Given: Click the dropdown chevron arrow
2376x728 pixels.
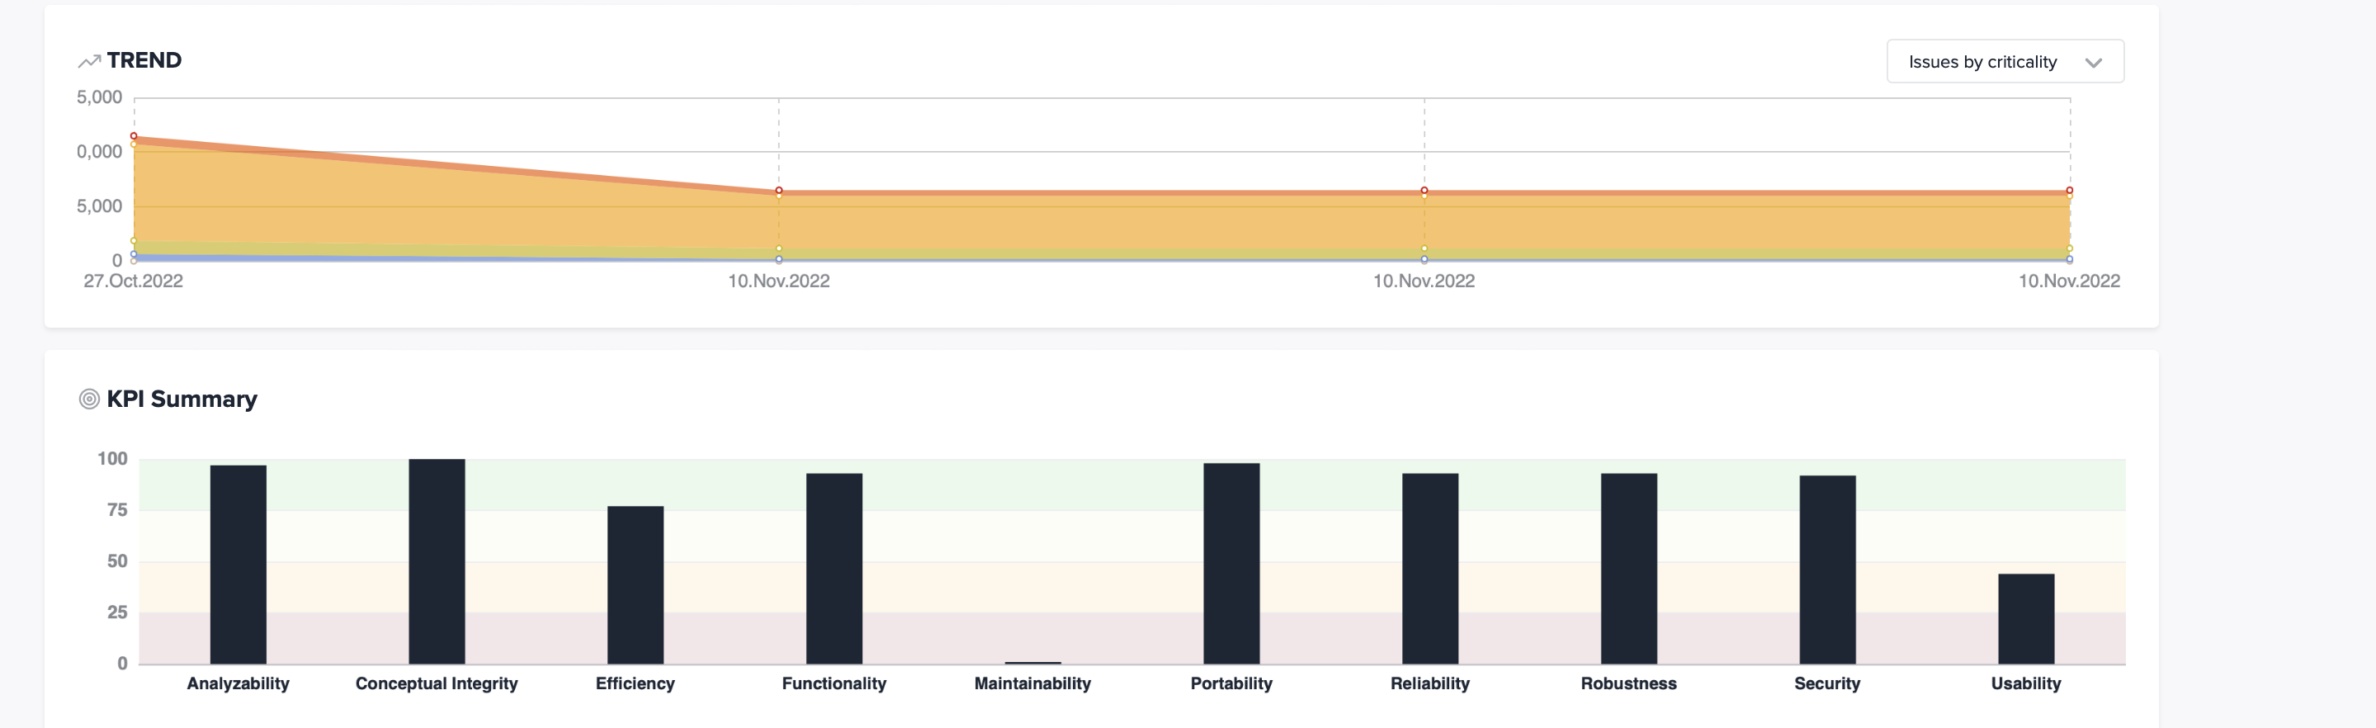Looking at the screenshot, I should [x=2093, y=63].
